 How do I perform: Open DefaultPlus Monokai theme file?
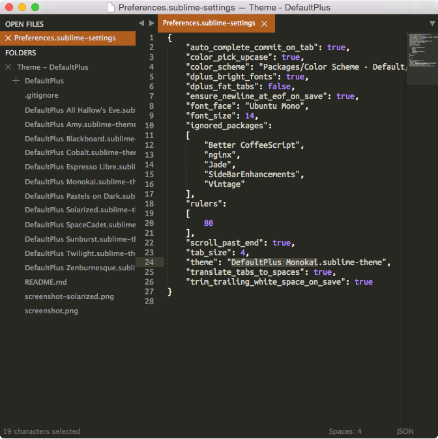80,182
